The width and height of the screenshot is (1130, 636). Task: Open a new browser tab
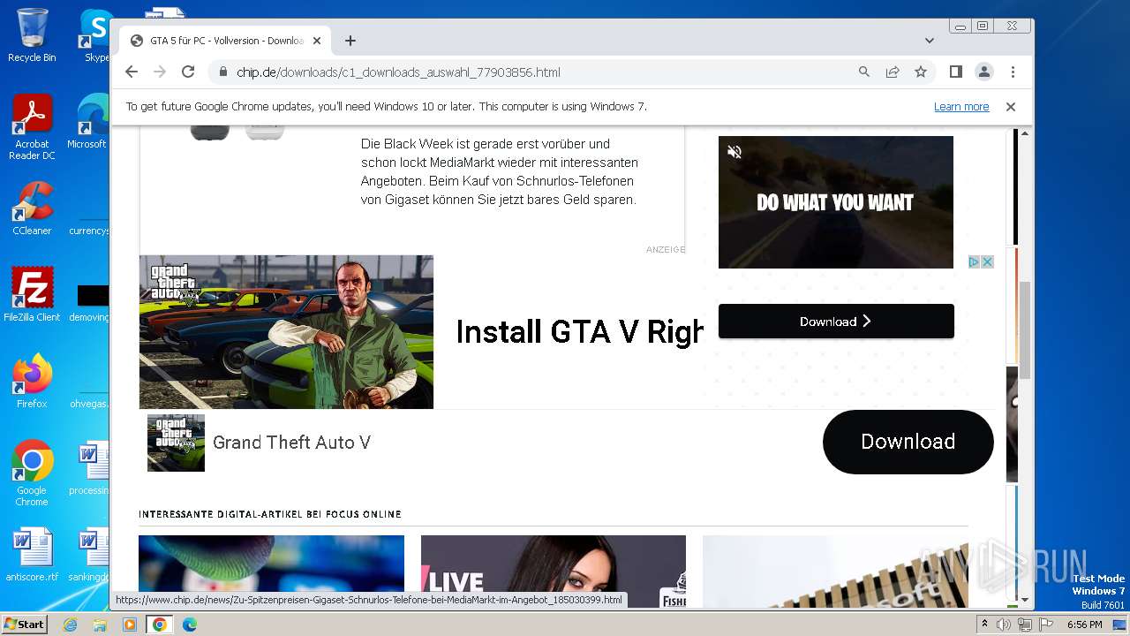coord(350,41)
